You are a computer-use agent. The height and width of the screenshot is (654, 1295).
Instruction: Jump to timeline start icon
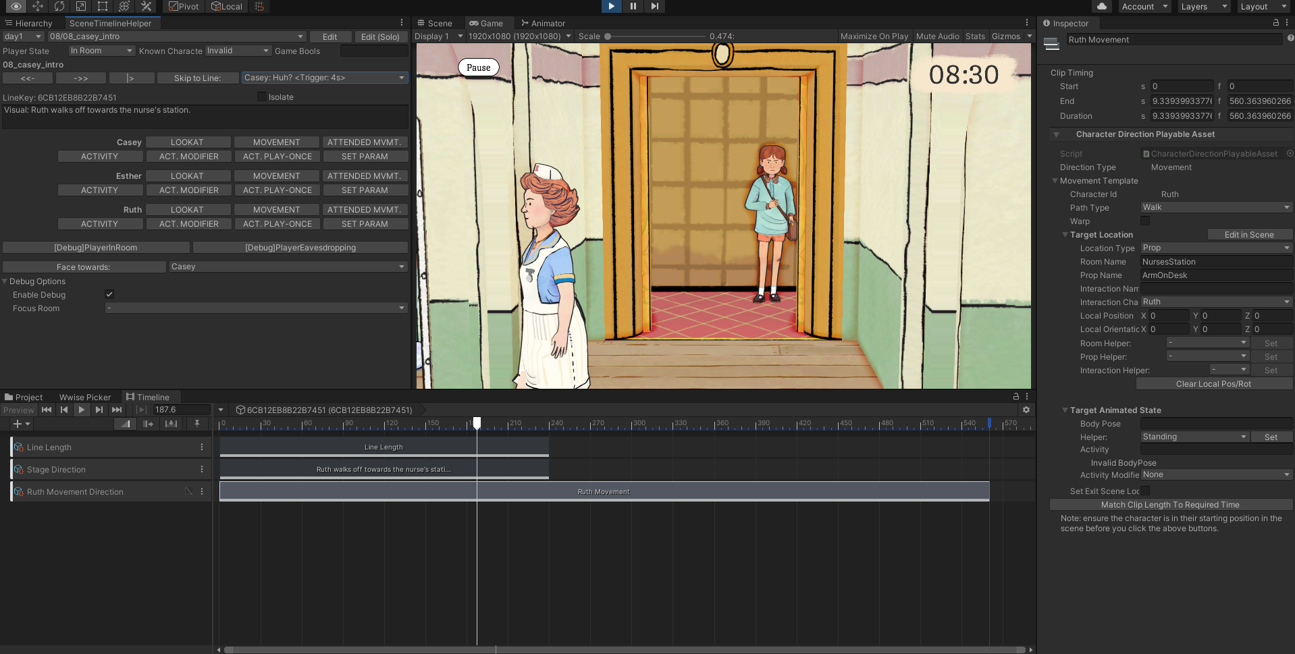47,410
